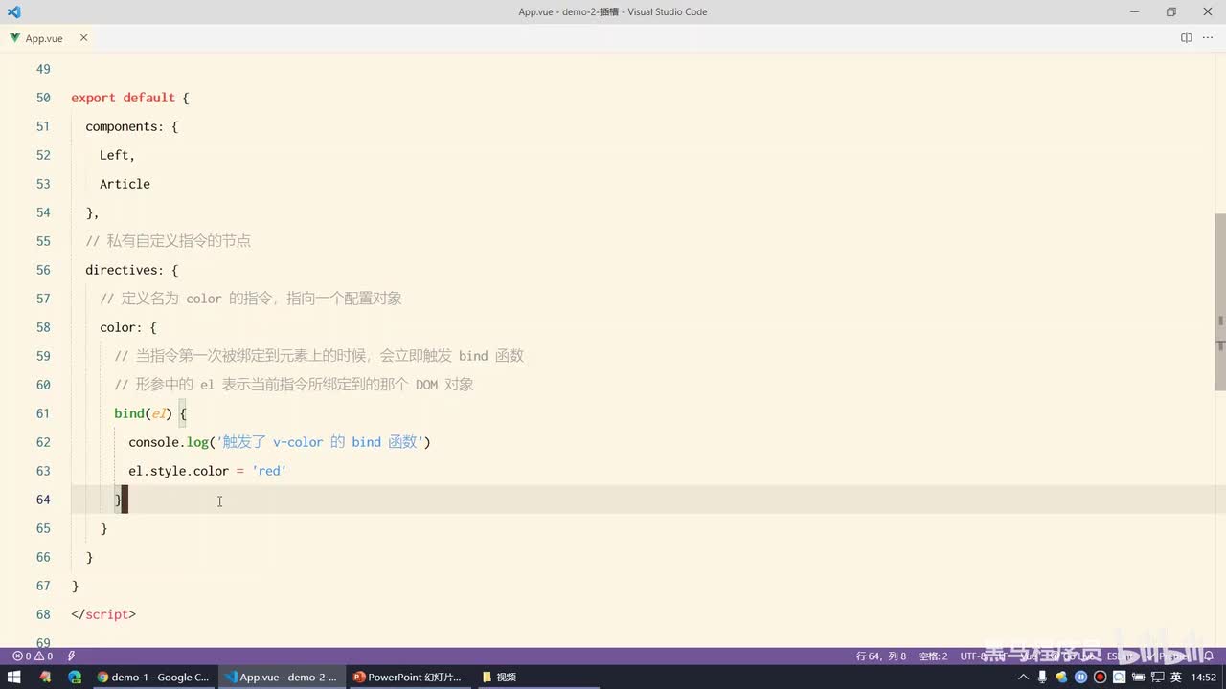
Task: Split the editor to the right
Action: [x=1186, y=38]
